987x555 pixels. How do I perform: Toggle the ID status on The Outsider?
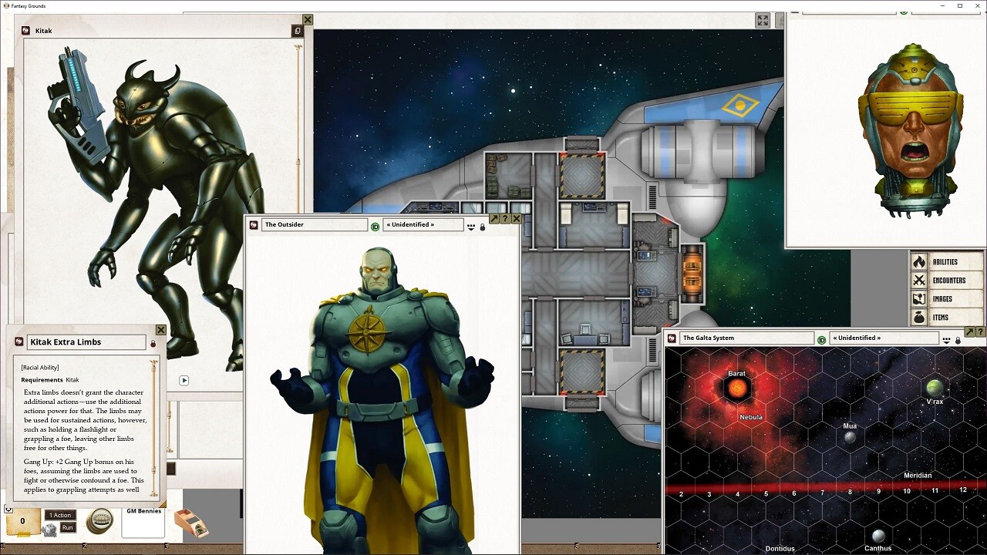pos(376,227)
